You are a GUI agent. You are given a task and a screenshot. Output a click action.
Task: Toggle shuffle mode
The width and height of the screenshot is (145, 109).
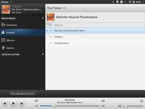click(x=103, y=101)
